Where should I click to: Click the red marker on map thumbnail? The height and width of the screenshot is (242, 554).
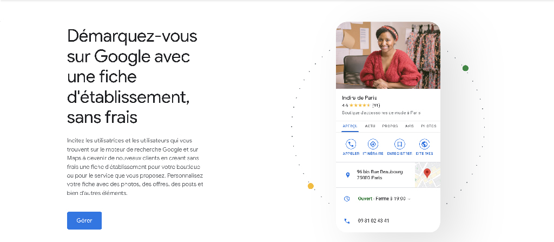427,173
